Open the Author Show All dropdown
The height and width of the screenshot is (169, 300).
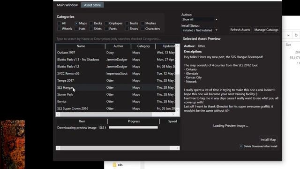click(x=200, y=19)
